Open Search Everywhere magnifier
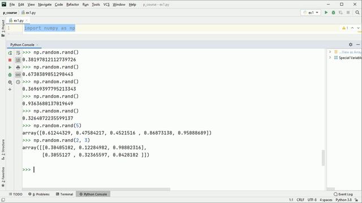The width and height of the screenshot is (362, 203). pyautogui.click(x=357, y=12)
